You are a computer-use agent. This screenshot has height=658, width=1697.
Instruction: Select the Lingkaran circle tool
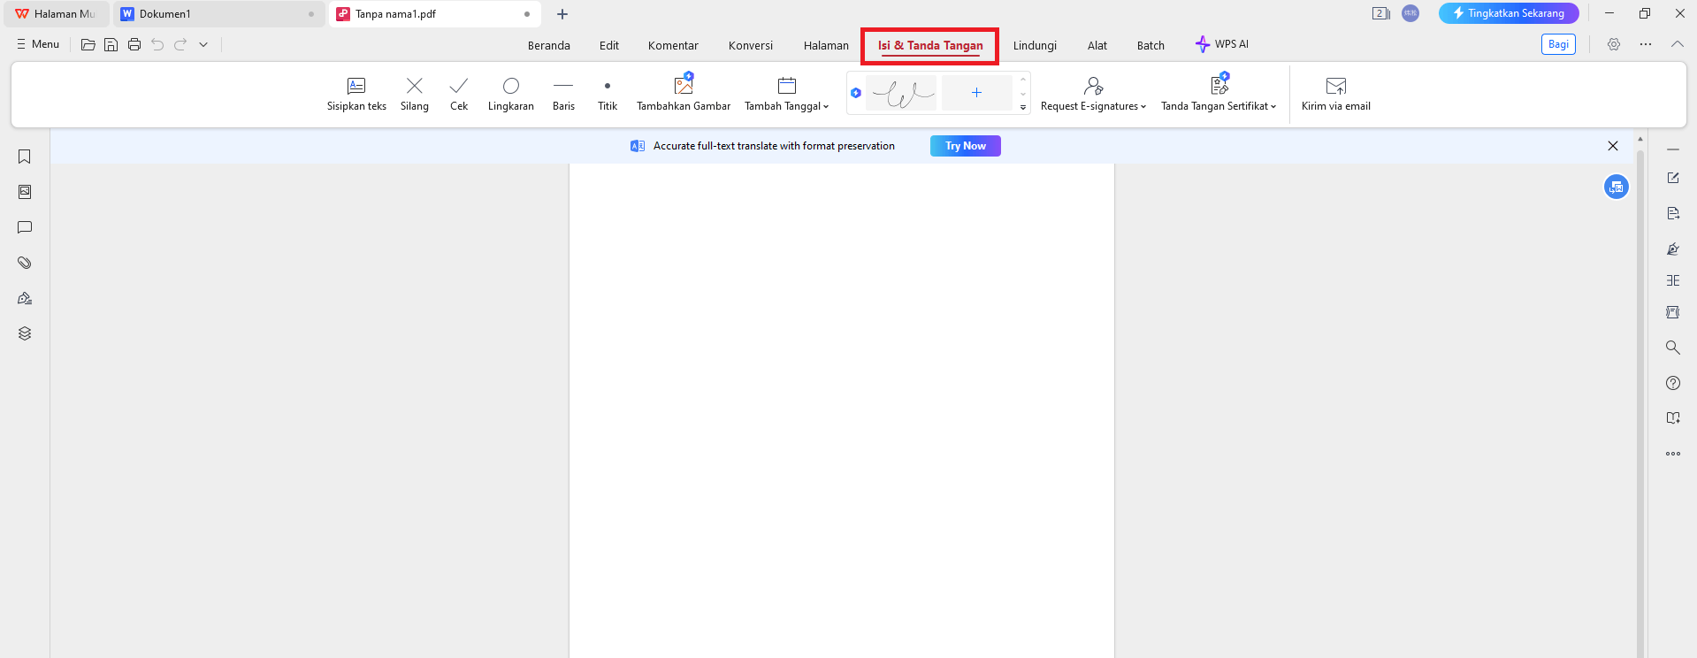(x=510, y=94)
